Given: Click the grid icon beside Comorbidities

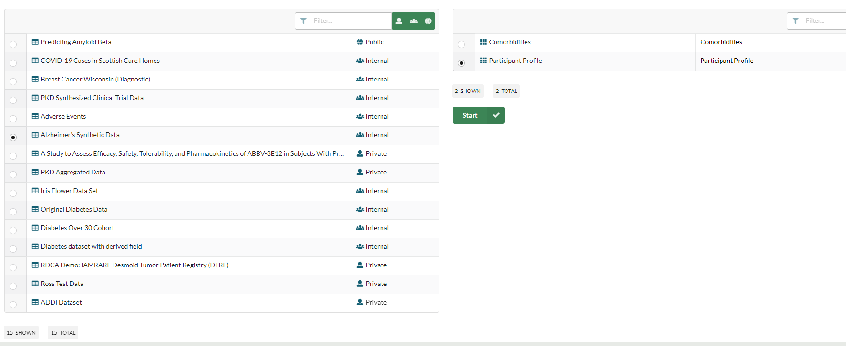Looking at the screenshot, I should point(483,42).
